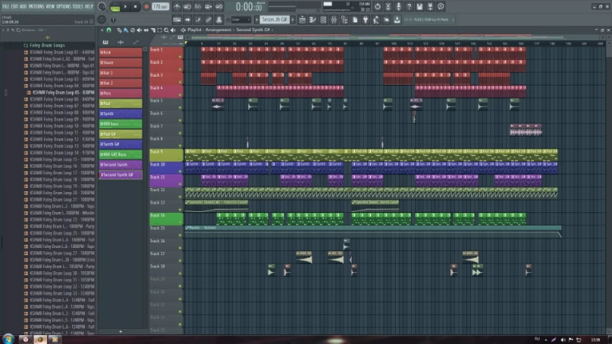Click the download content library icon
Screen dimensions: 612x344
click(397, 19)
